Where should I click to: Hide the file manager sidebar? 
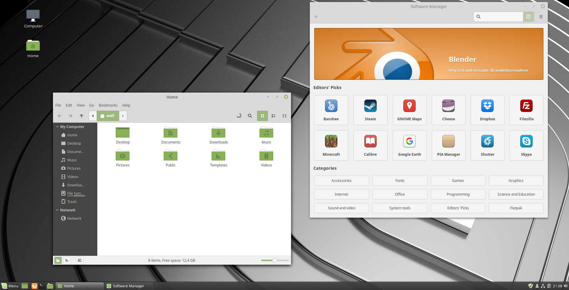point(79,261)
